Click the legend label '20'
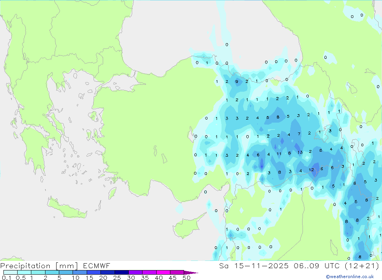Viewport: 382px width, 280px height. pos(103,278)
